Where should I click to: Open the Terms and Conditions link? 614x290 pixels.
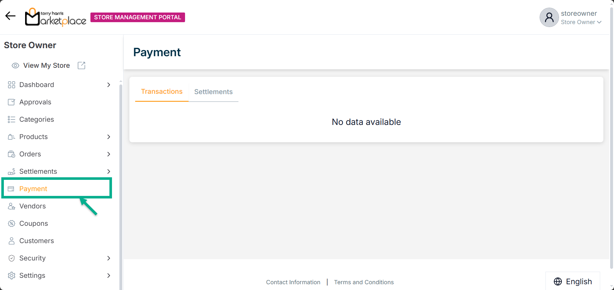tap(364, 282)
